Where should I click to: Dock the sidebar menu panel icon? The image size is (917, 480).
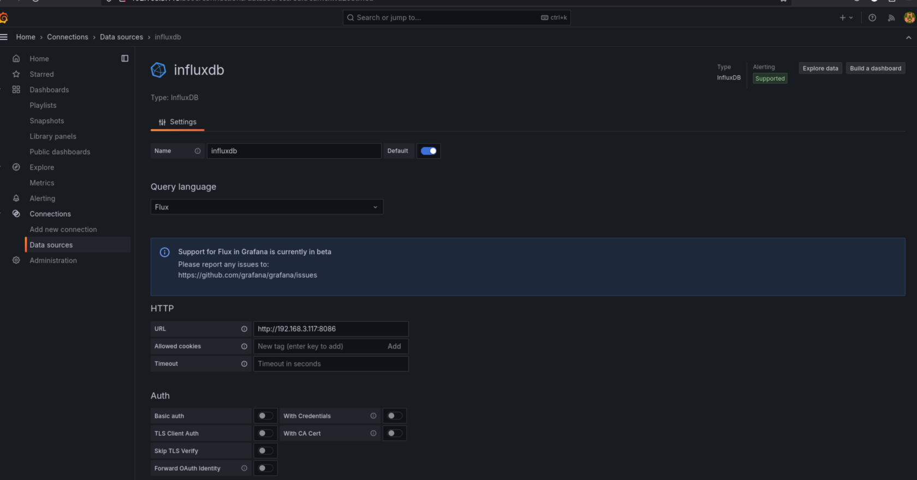pyautogui.click(x=125, y=58)
